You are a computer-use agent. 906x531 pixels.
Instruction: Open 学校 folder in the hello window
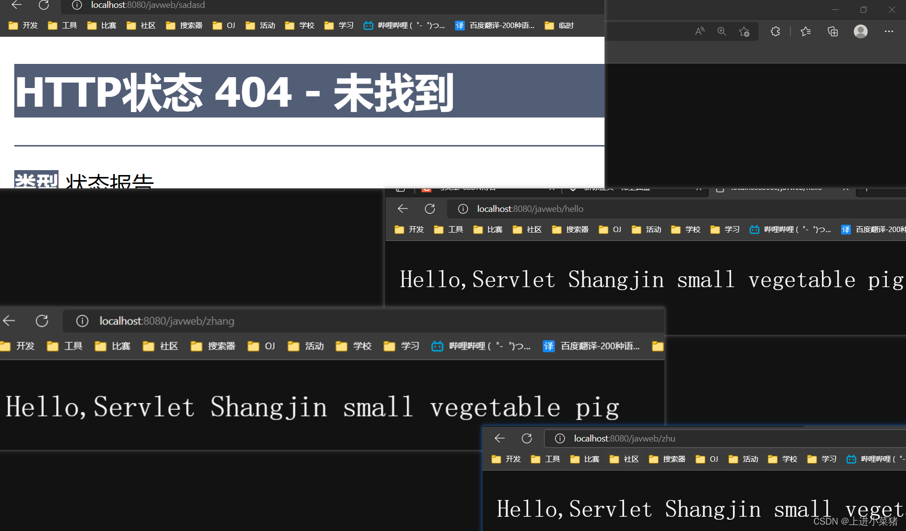click(x=686, y=230)
